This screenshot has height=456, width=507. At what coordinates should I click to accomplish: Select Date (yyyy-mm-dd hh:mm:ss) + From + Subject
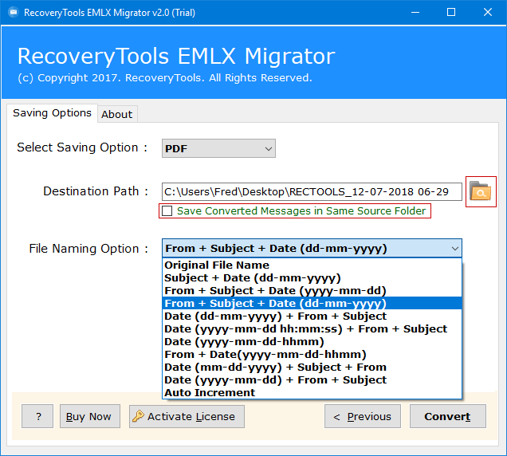point(312,329)
